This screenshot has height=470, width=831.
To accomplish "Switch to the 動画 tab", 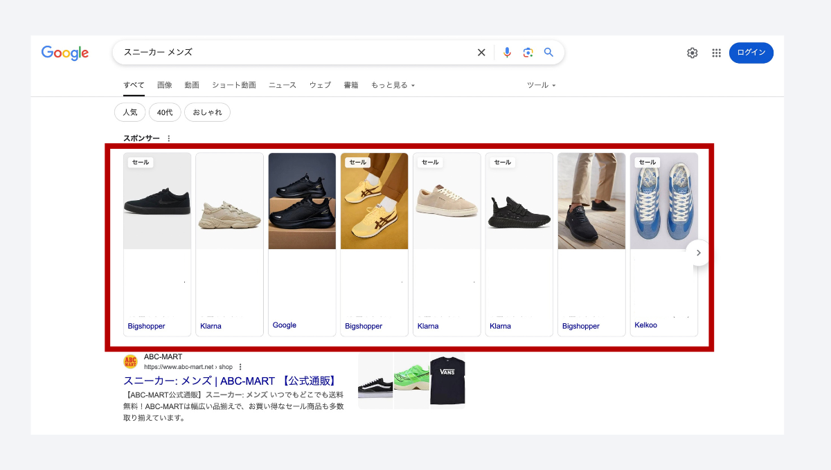I will pos(192,85).
